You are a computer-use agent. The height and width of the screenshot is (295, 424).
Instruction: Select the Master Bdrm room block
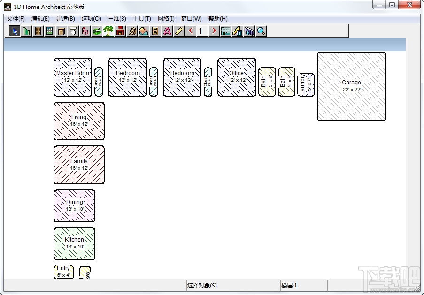point(73,77)
